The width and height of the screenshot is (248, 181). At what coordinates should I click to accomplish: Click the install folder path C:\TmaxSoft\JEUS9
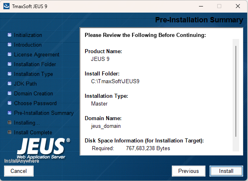tap(115, 81)
